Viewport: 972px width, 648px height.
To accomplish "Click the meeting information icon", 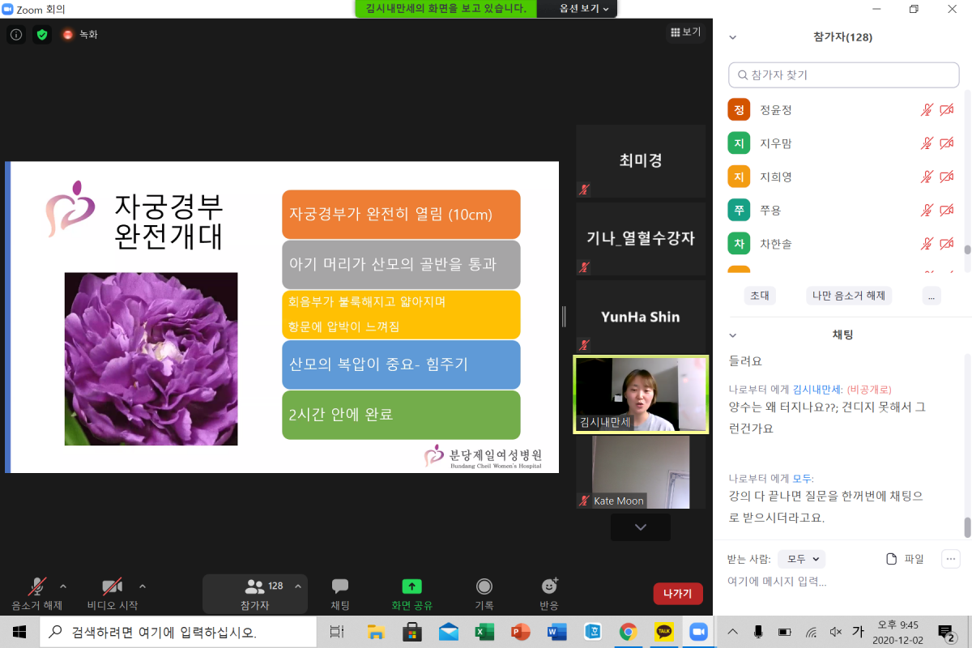I will pyautogui.click(x=16, y=35).
